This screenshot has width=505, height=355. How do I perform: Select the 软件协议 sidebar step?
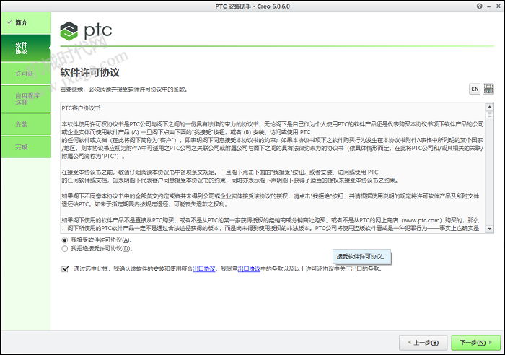[x=26, y=48]
